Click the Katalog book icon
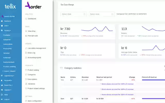The width and height of the screenshot is (165, 103). 2,30
